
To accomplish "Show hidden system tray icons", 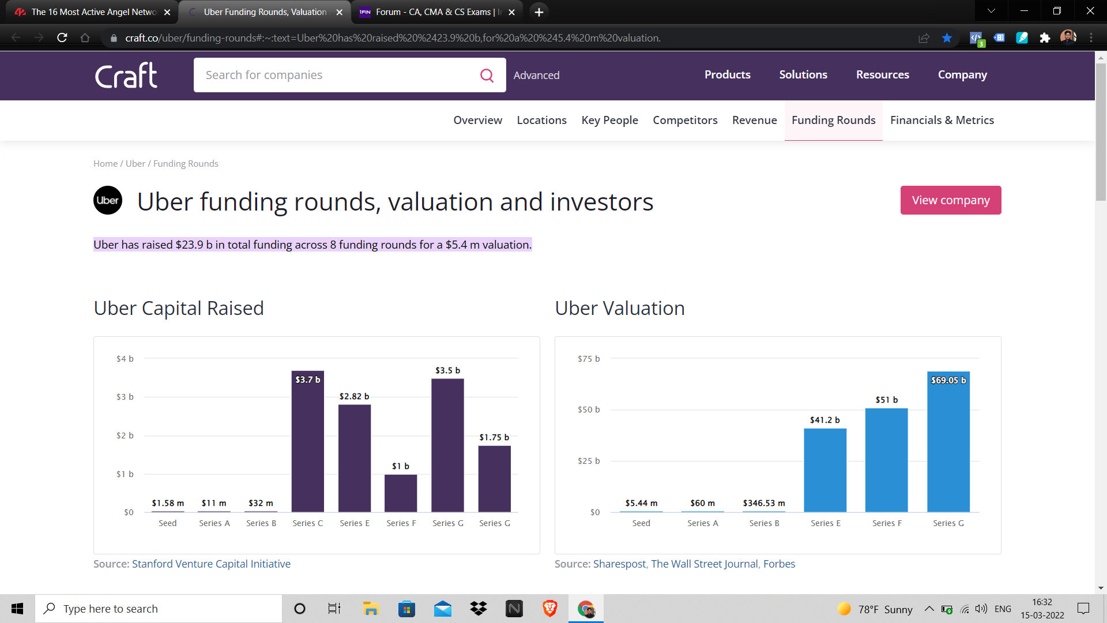I will (x=929, y=609).
